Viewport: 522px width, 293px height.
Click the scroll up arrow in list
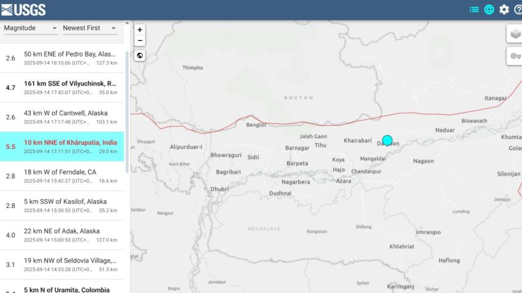(x=127, y=24)
